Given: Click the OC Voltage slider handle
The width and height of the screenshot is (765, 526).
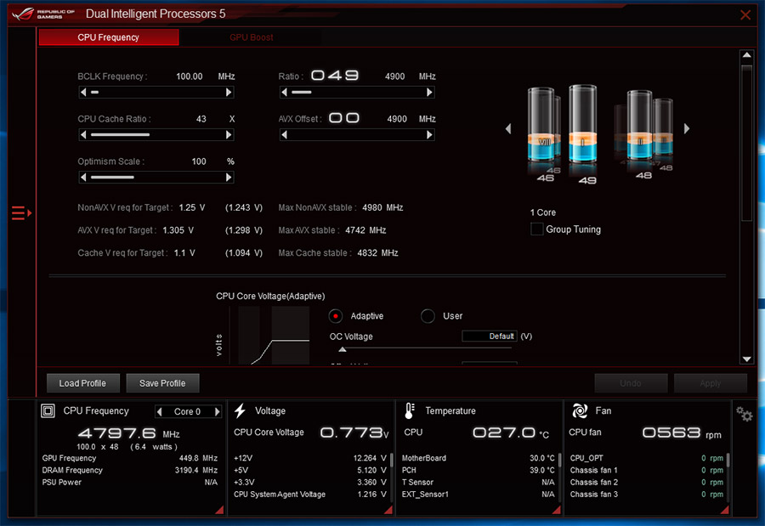Looking at the screenshot, I should click(343, 349).
